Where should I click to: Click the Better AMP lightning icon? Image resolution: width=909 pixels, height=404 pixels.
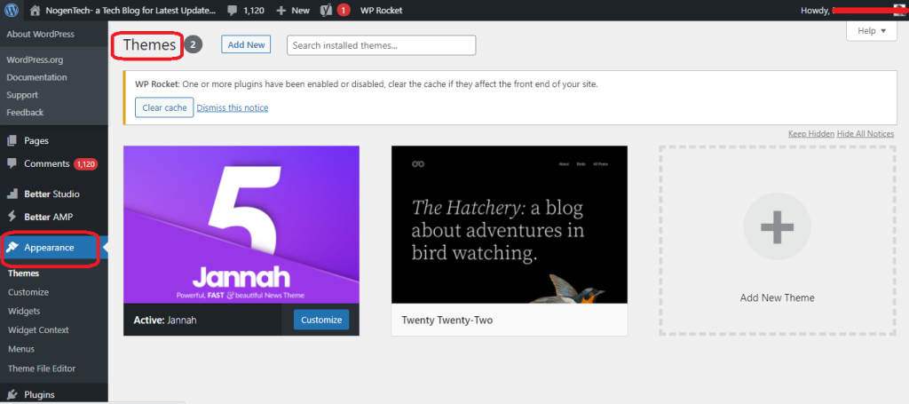12,216
